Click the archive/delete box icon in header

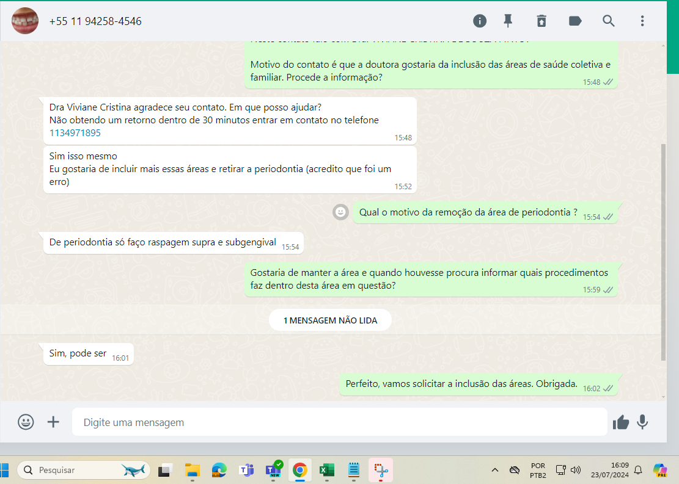coord(541,21)
